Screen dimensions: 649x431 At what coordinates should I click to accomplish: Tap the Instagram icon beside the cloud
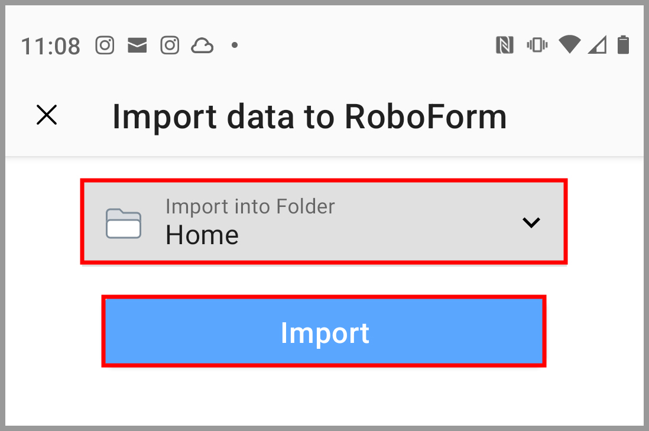170,46
